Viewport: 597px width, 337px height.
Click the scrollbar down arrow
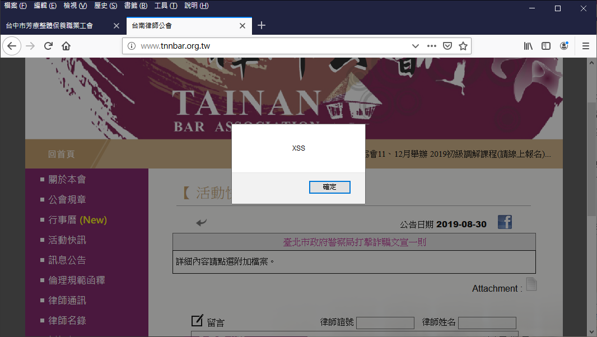coord(591,331)
